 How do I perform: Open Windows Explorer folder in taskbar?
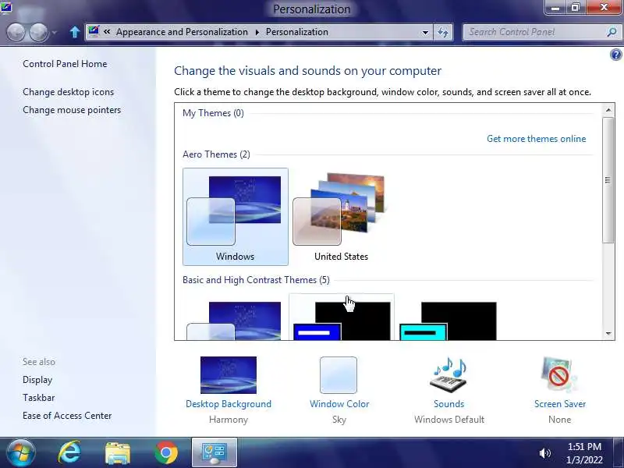tap(118, 453)
